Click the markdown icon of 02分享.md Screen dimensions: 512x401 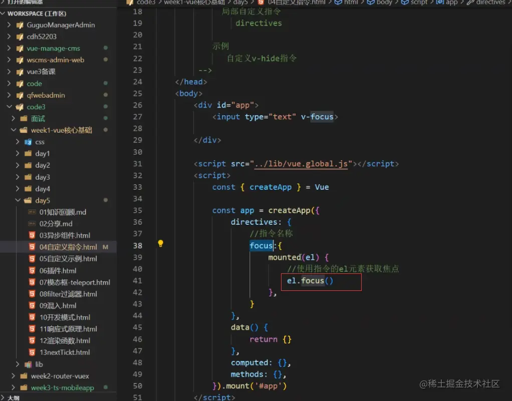point(32,224)
